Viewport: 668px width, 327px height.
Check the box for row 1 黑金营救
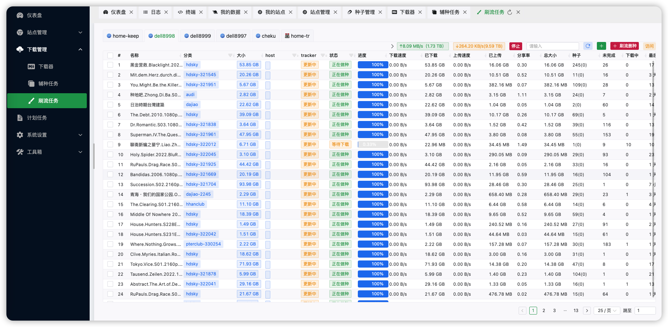pyautogui.click(x=110, y=65)
